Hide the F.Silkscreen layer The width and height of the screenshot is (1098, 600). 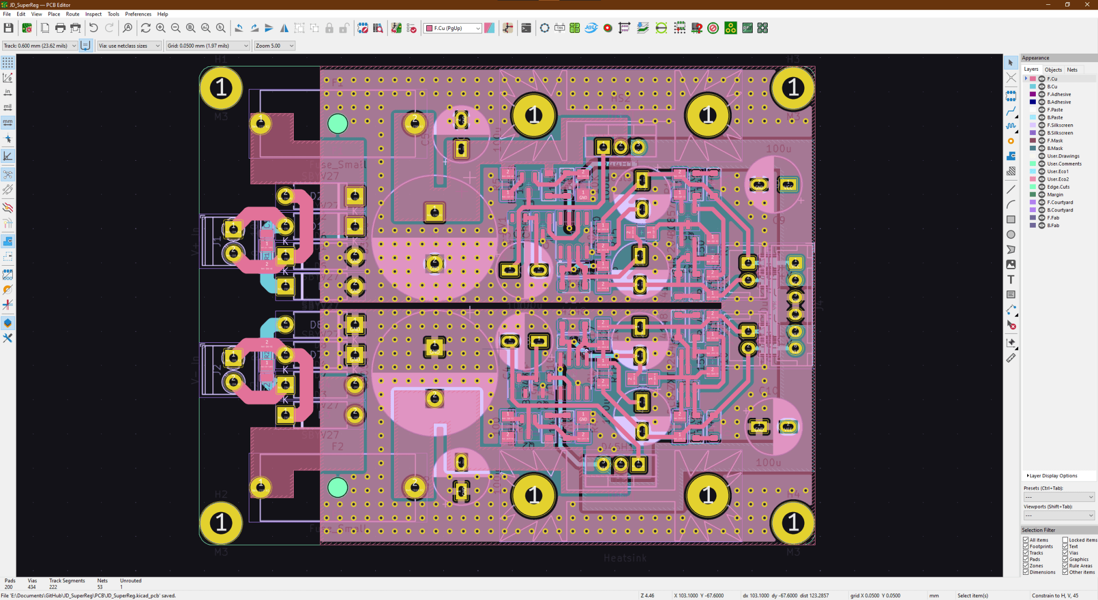[x=1042, y=125]
